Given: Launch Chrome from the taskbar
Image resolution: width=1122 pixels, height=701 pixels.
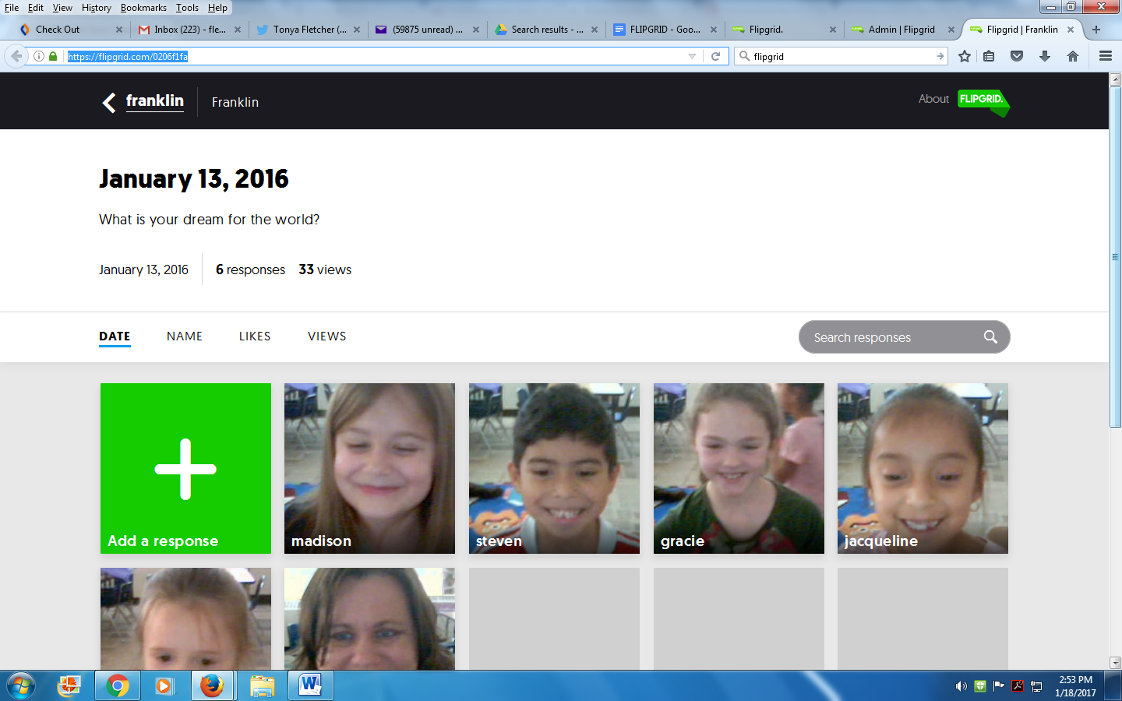Looking at the screenshot, I should click(x=118, y=686).
